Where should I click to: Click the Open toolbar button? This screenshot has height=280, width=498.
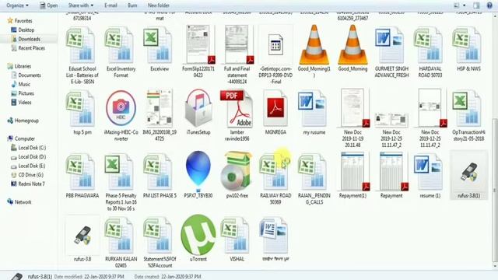pyautogui.click(x=48, y=5)
